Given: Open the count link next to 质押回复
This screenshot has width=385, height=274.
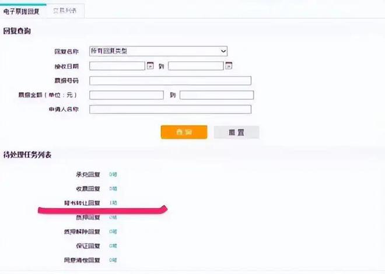Looking at the screenshot, I should coord(113,217).
